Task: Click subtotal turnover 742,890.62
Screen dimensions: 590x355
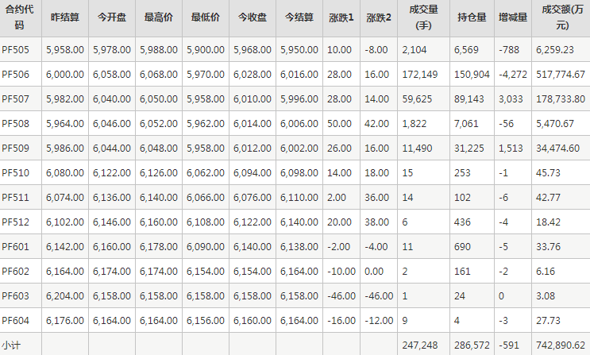Action: click(561, 345)
